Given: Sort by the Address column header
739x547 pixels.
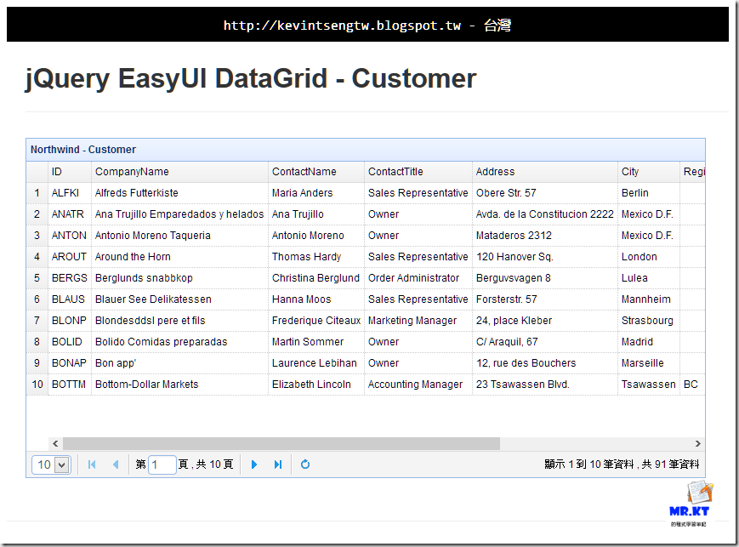Looking at the screenshot, I should click(545, 172).
